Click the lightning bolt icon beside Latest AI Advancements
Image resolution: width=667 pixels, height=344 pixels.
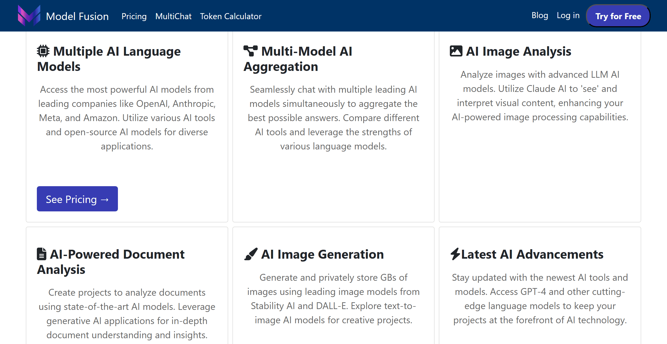click(455, 254)
